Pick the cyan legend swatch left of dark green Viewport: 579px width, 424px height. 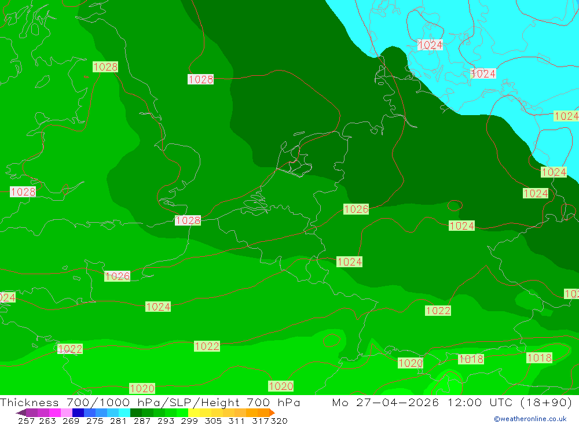[x=124, y=412]
